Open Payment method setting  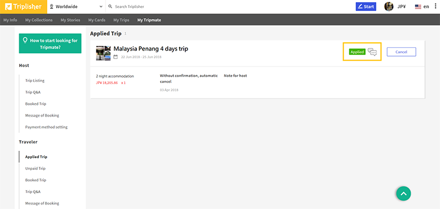[46, 127]
